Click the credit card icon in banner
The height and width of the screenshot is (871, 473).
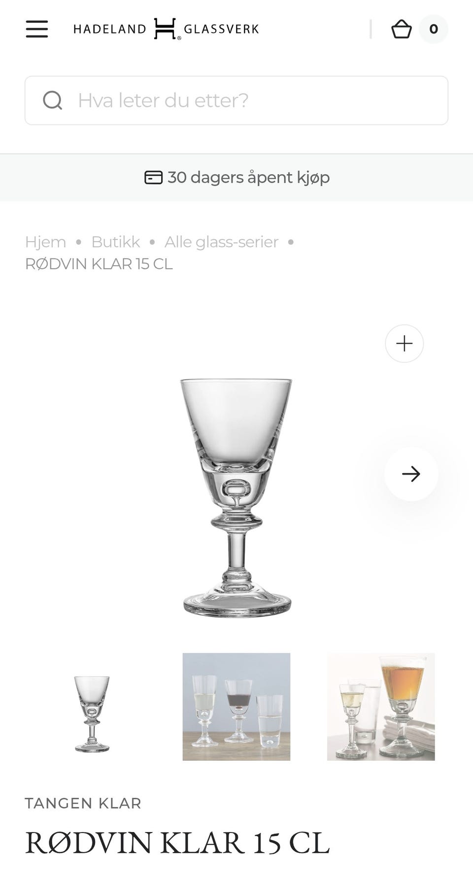click(153, 177)
